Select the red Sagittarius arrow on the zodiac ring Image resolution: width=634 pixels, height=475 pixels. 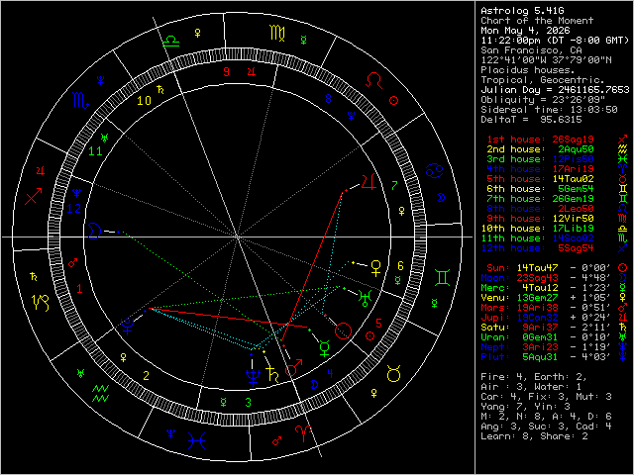33,196
